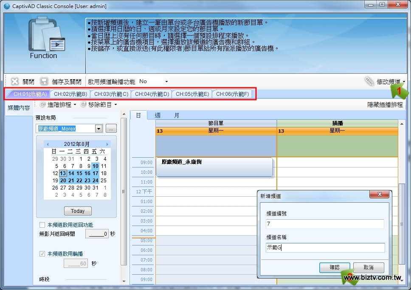Click the Today button under calendar
The height and width of the screenshot is (290, 411).
point(78,211)
